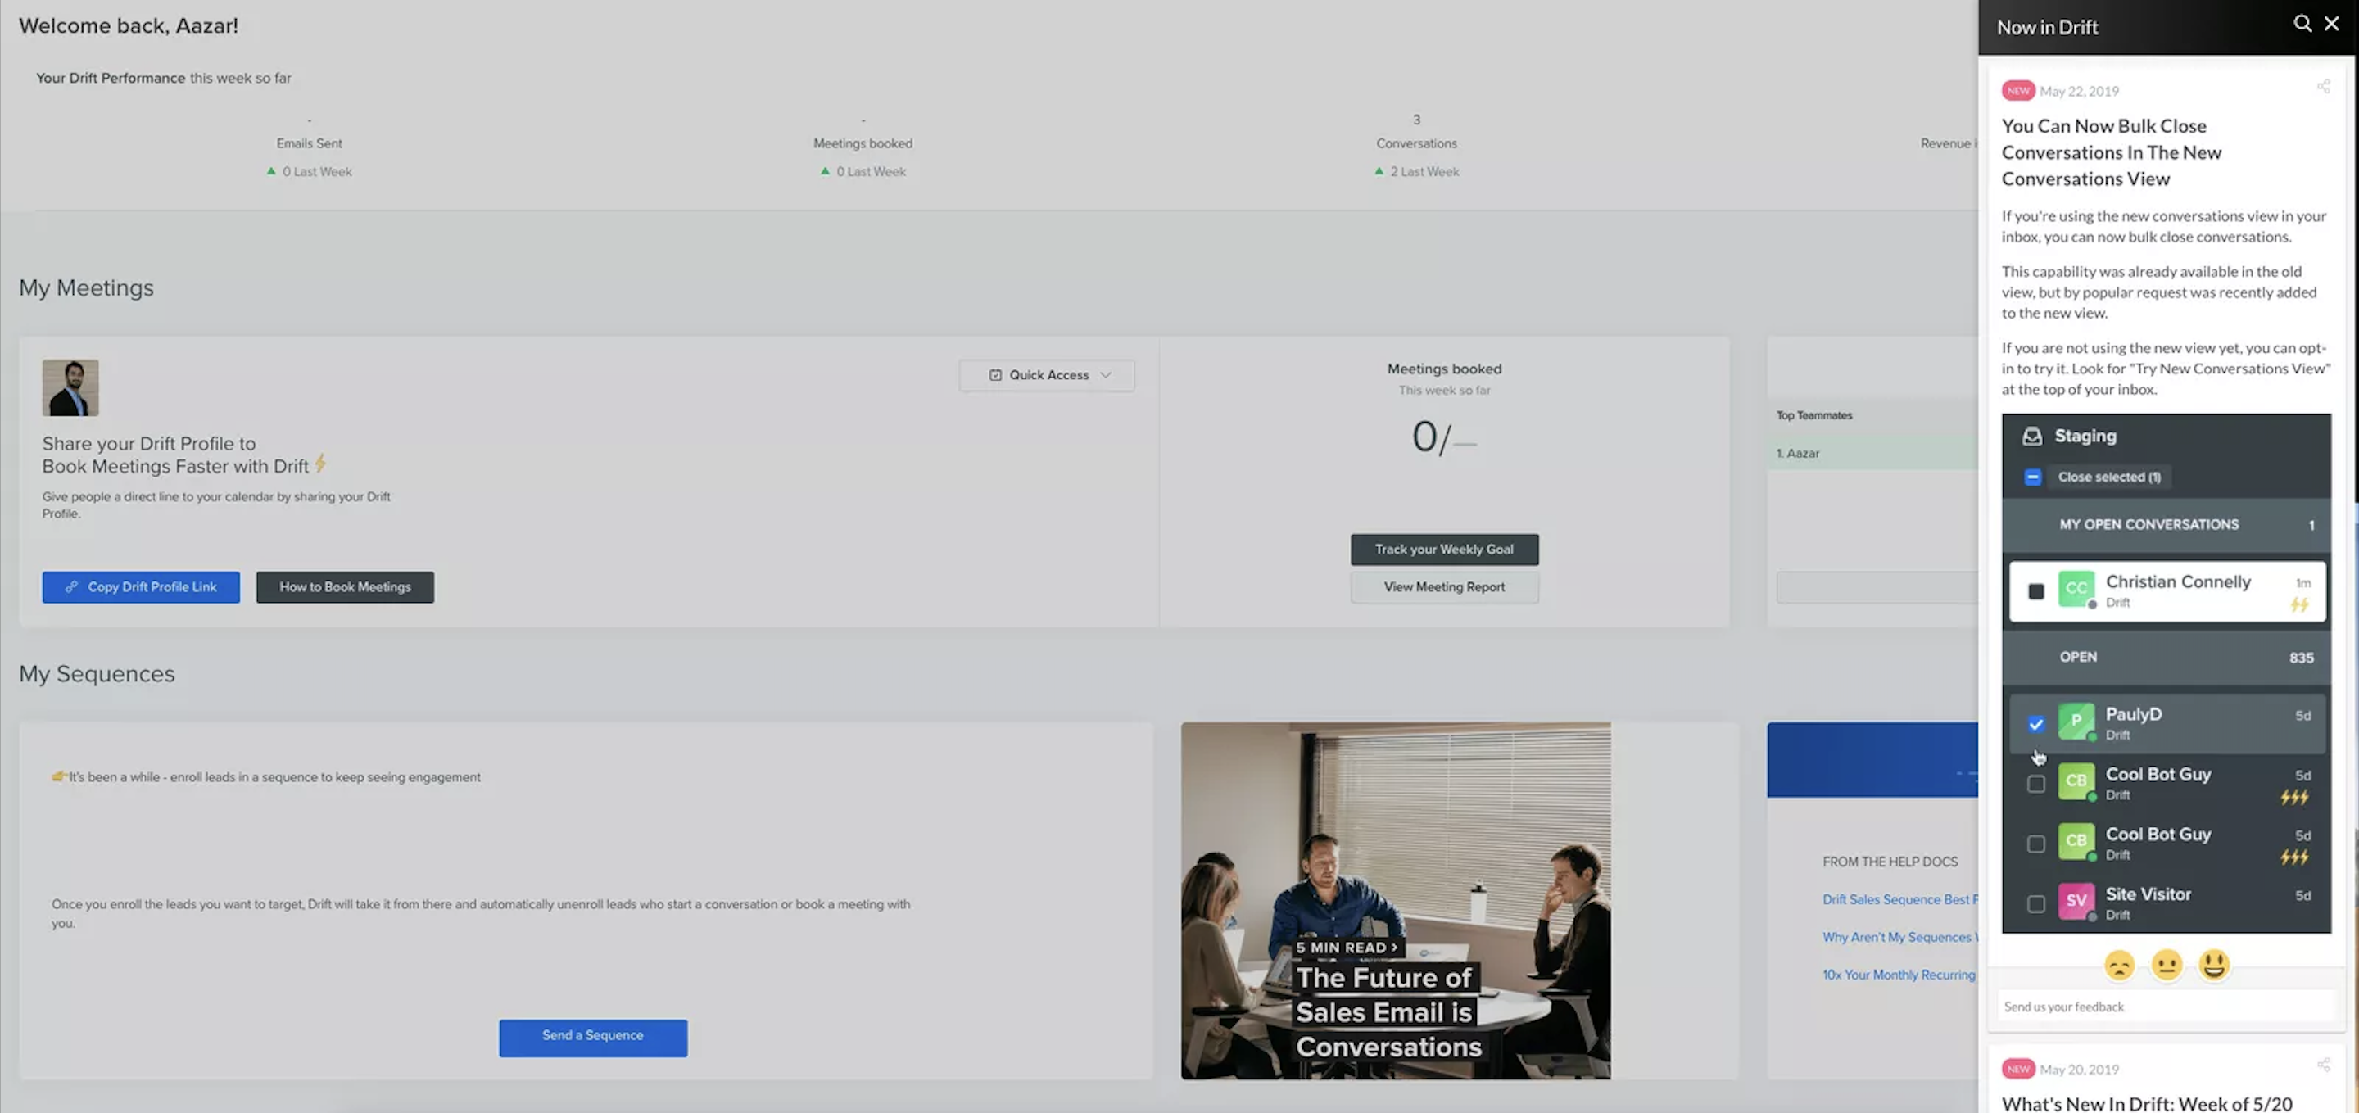Toggle the Close selected checkbox
Image resolution: width=2359 pixels, height=1113 pixels.
[2033, 477]
